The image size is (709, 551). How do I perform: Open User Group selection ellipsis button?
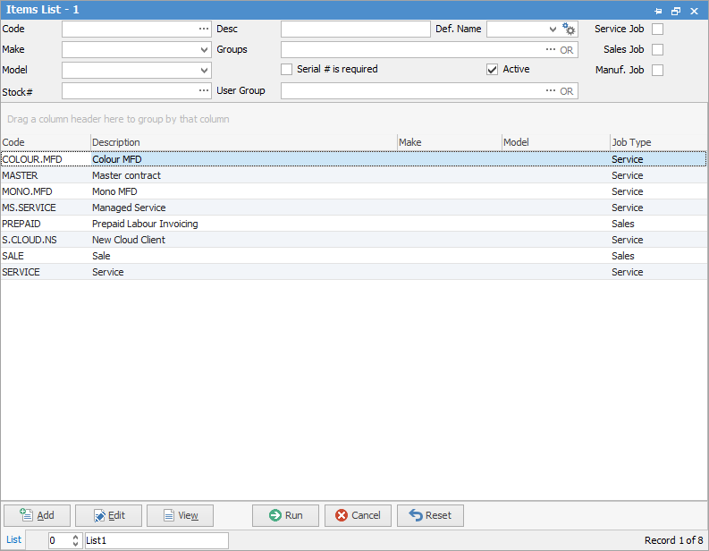click(x=550, y=90)
